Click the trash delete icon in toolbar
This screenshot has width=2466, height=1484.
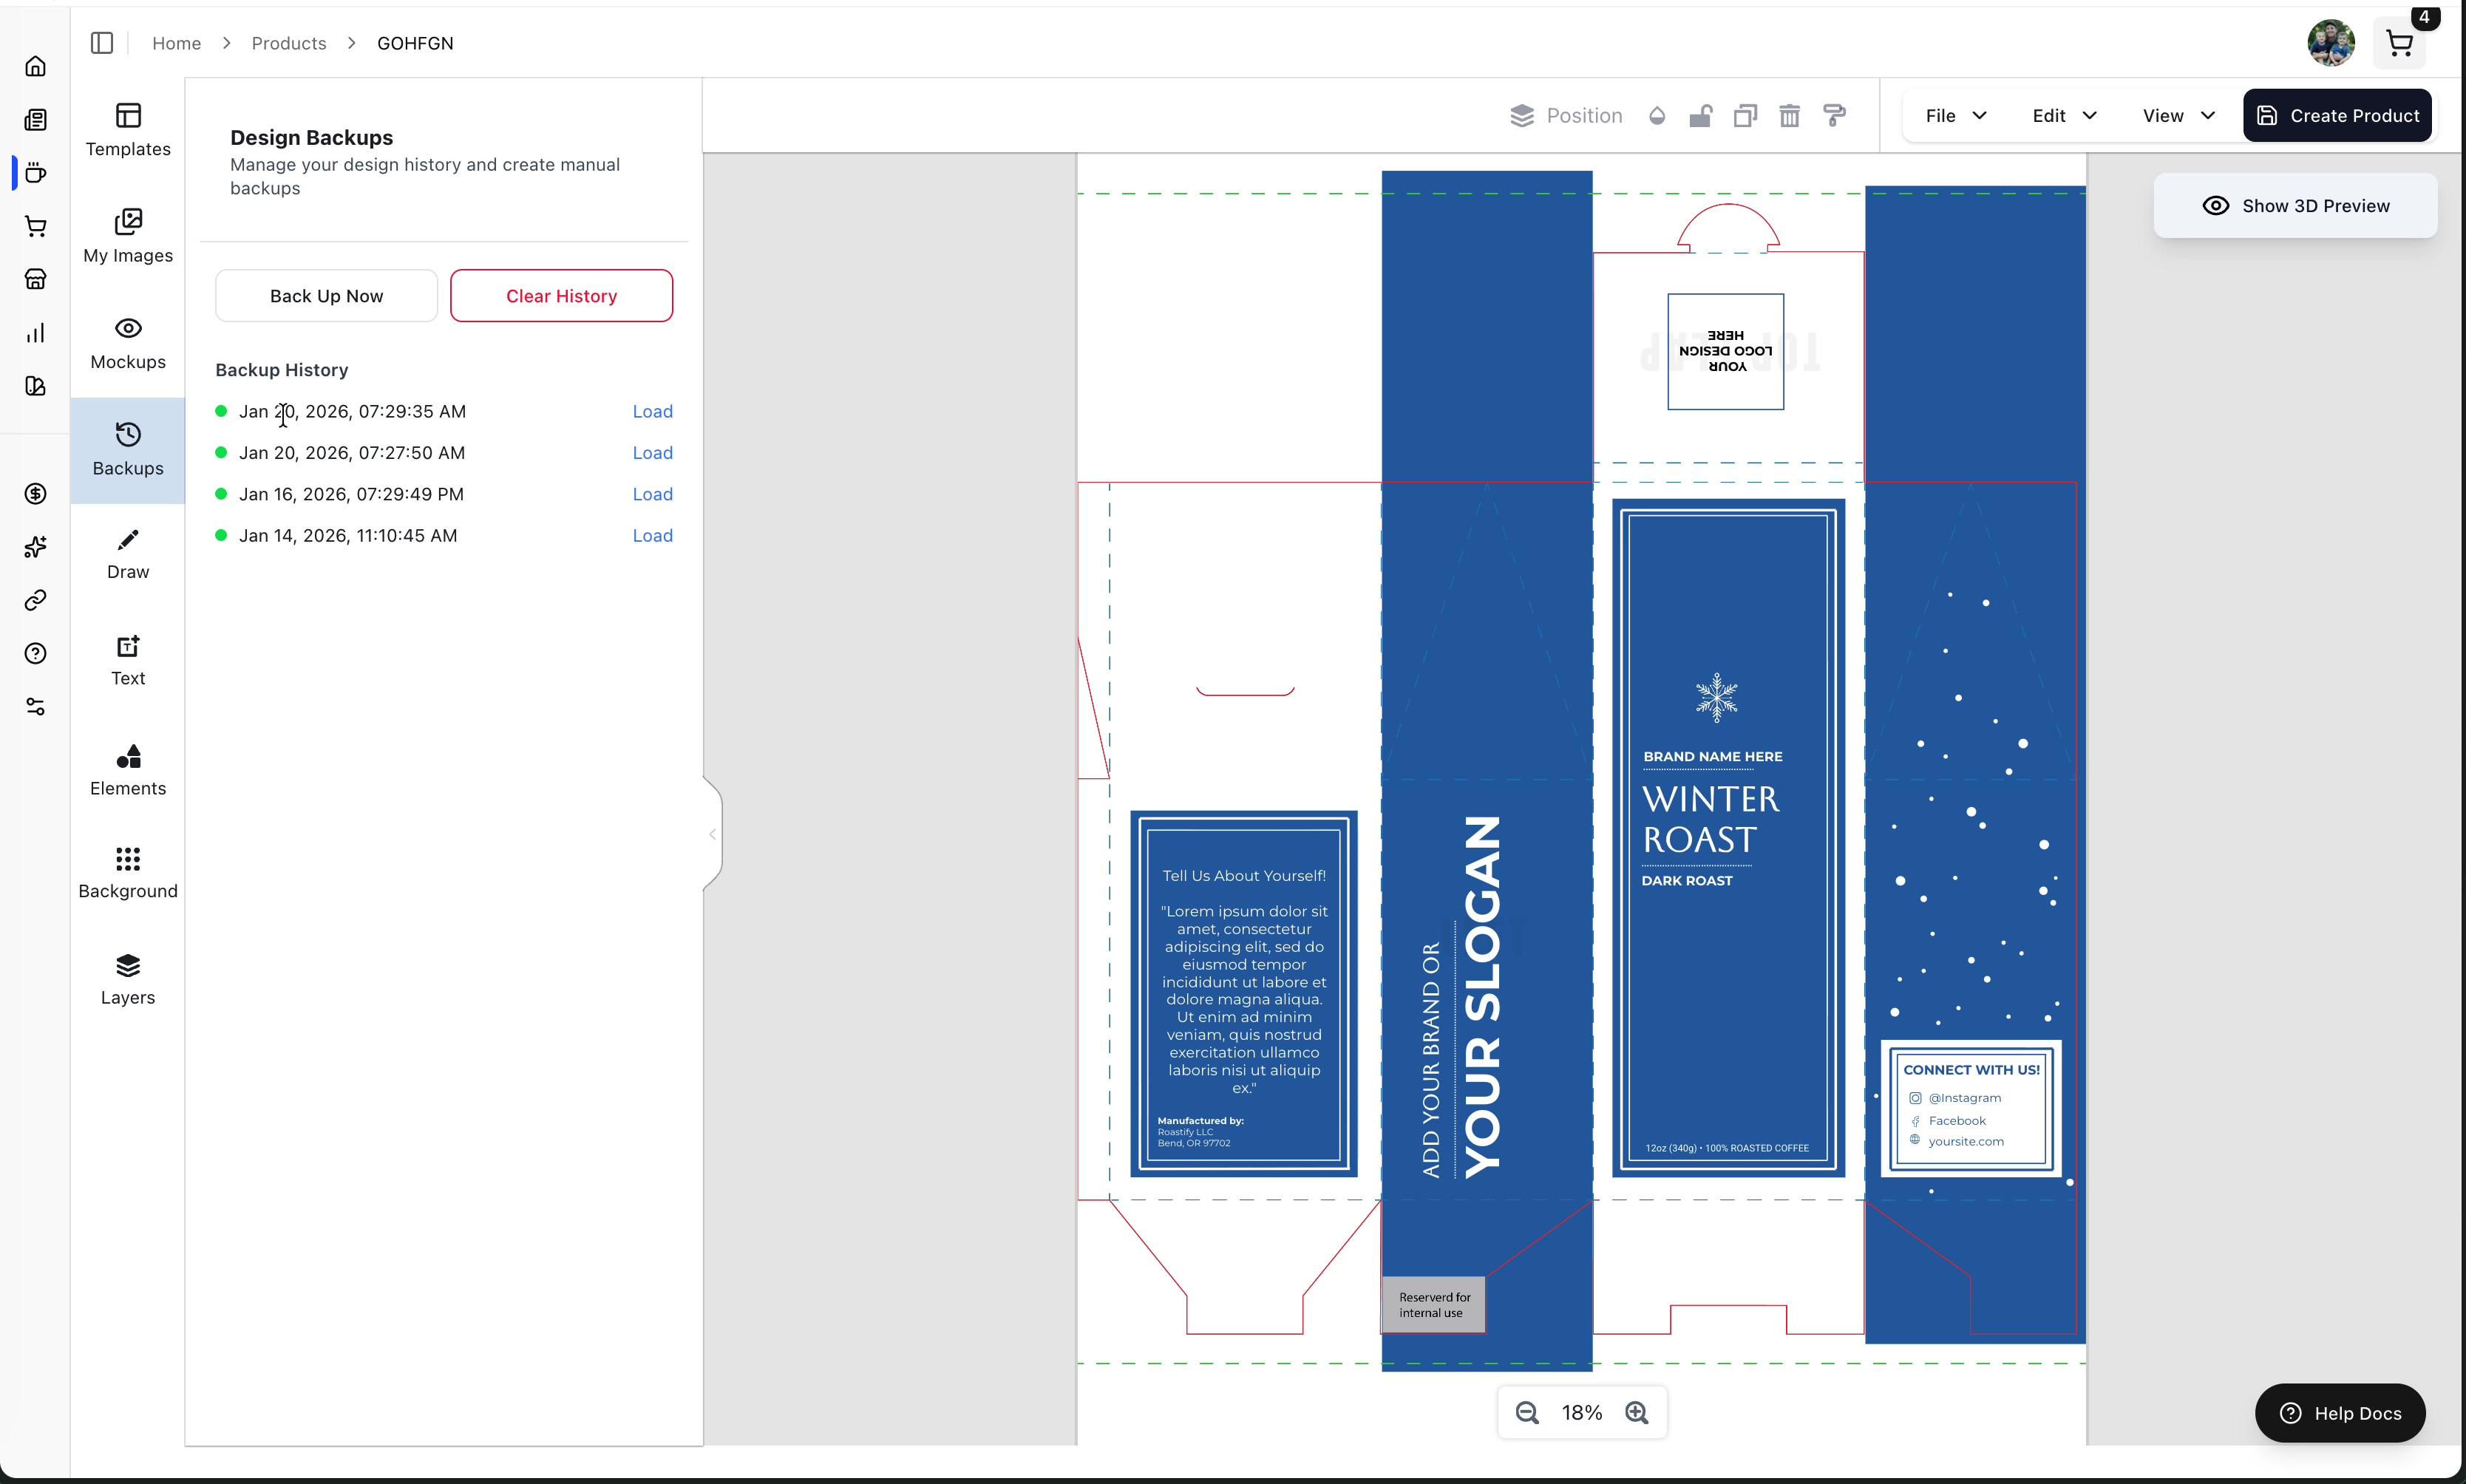pos(1789,116)
